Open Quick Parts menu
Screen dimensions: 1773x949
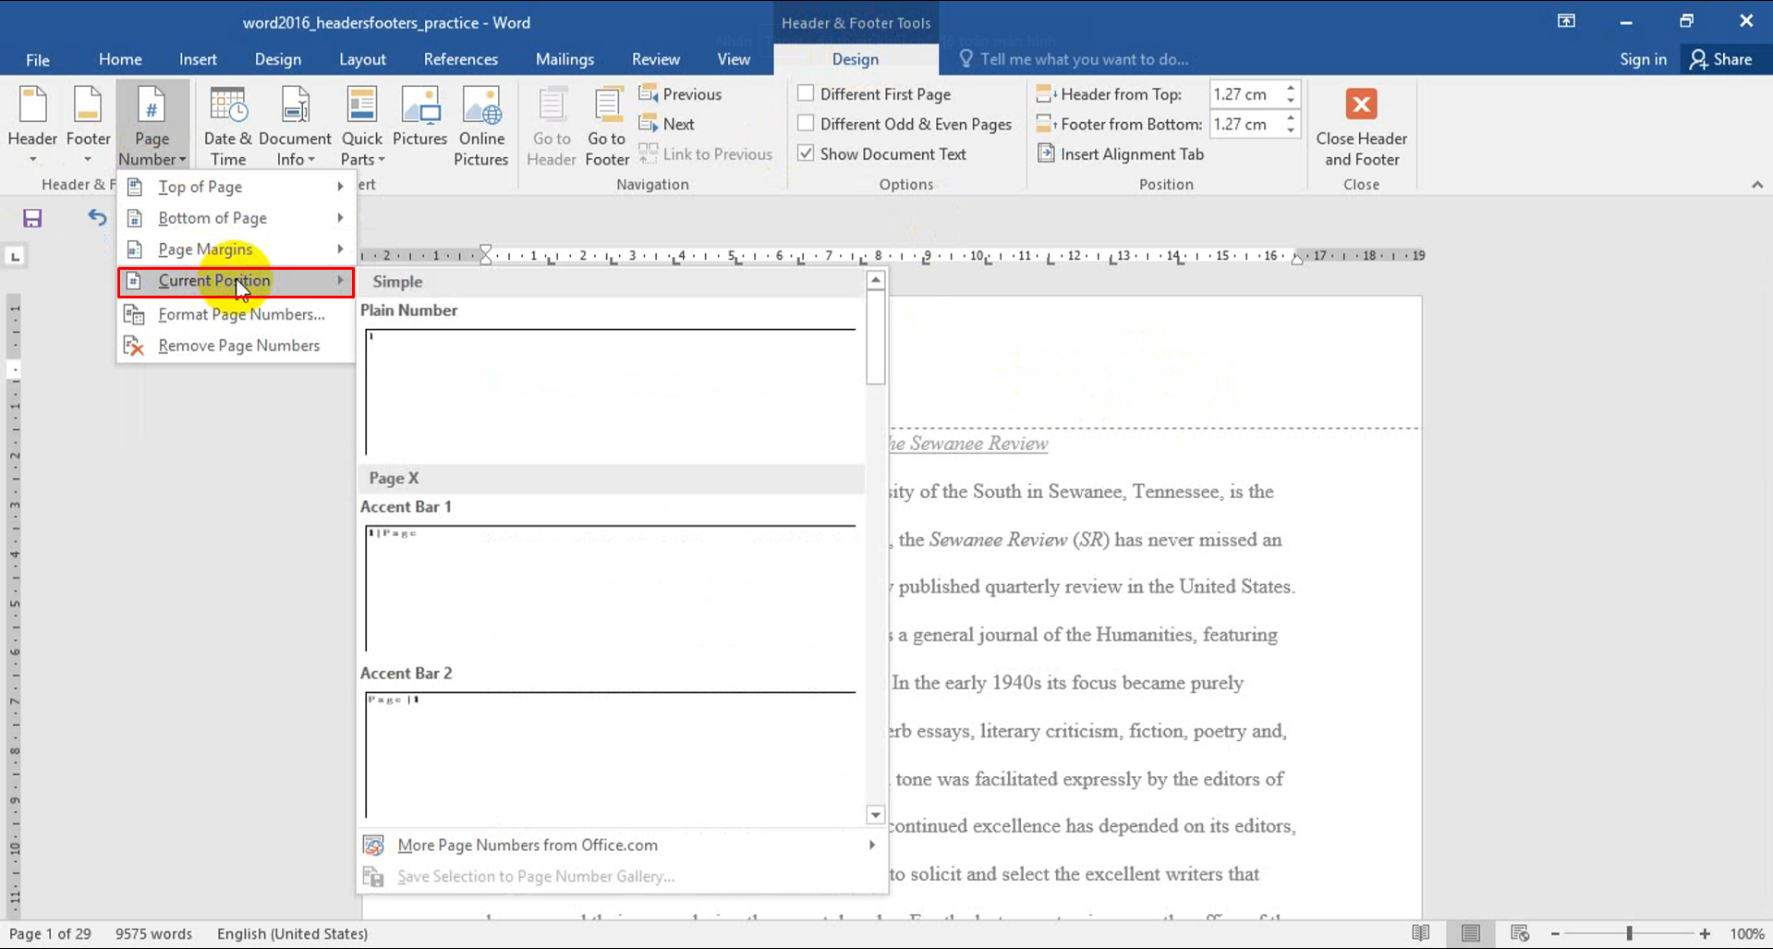coord(361,125)
